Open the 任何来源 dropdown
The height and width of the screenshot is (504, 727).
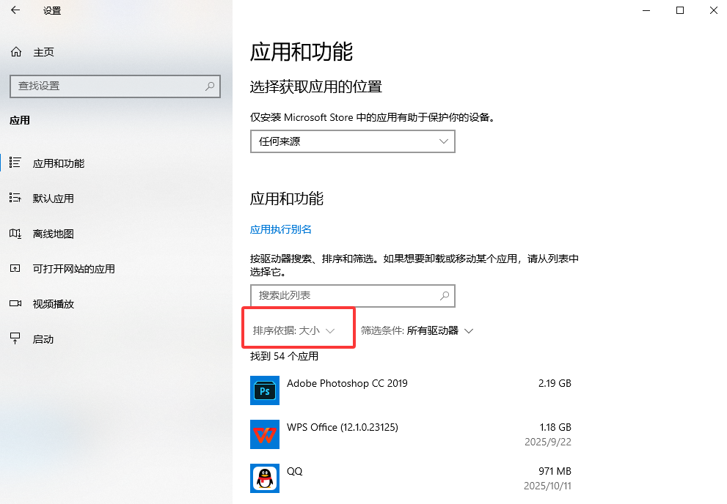(352, 141)
